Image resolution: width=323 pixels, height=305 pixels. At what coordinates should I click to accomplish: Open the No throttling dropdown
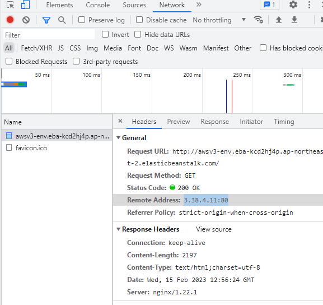click(219, 20)
